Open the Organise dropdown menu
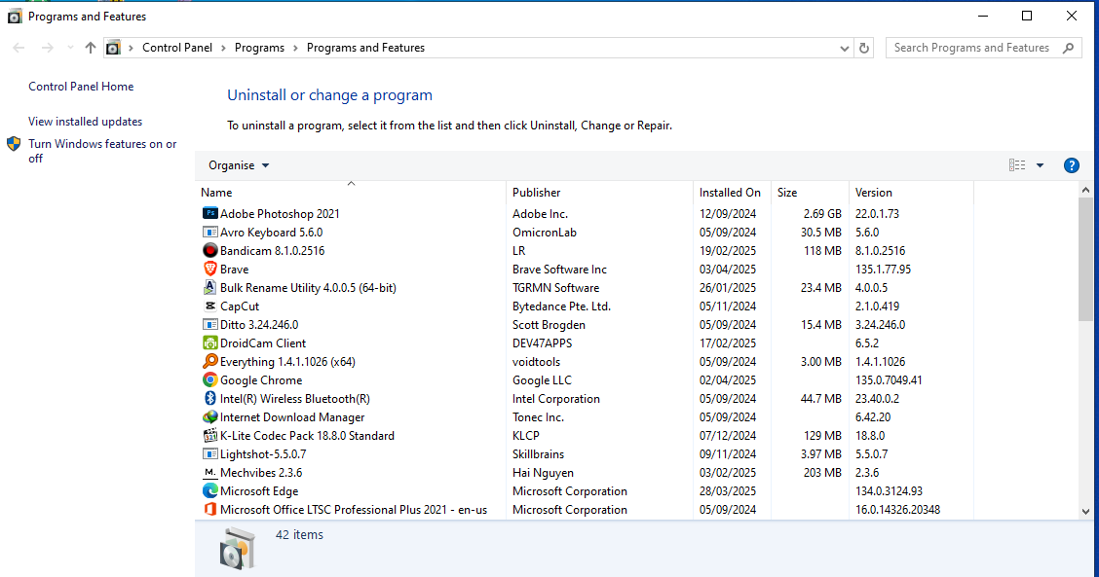 [x=239, y=165]
